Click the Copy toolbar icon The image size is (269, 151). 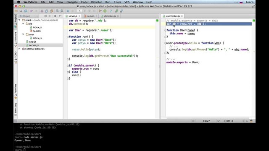(x=47, y=11)
